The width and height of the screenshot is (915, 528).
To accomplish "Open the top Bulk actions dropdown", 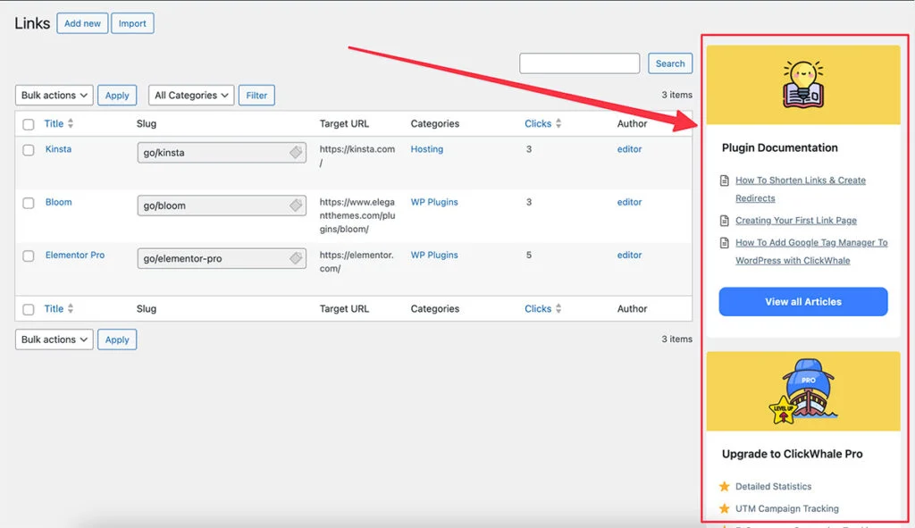I will (x=55, y=95).
